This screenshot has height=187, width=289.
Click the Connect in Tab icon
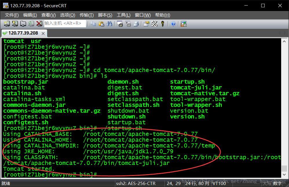click(x=23, y=24)
